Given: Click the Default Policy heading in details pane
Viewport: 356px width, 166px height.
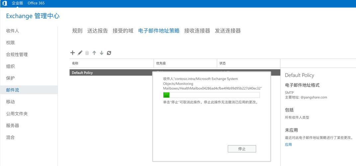Looking at the screenshot, I should [x=300, y=75].
